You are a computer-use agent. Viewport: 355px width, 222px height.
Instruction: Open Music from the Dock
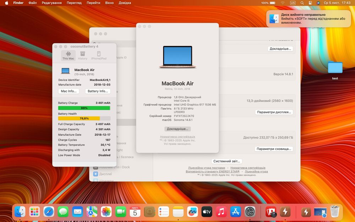coord(221,212)
